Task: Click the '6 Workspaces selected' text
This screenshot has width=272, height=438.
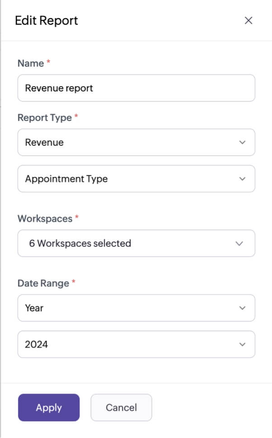Action: coord(80,243)
